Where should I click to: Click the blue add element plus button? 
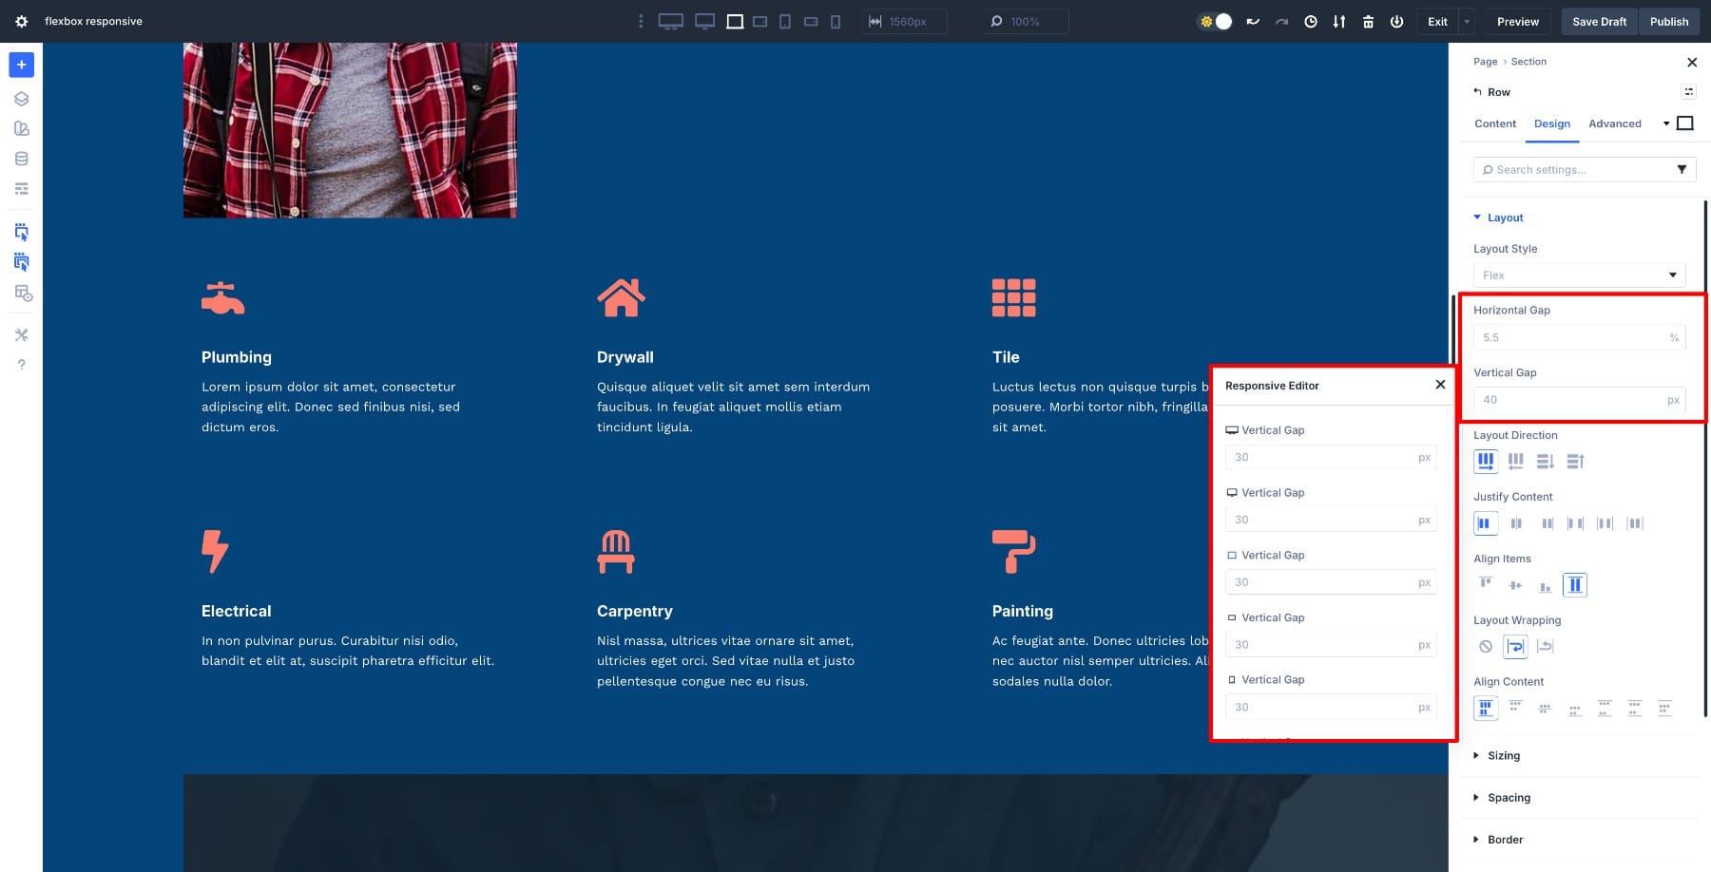click(x=21, y=65)
